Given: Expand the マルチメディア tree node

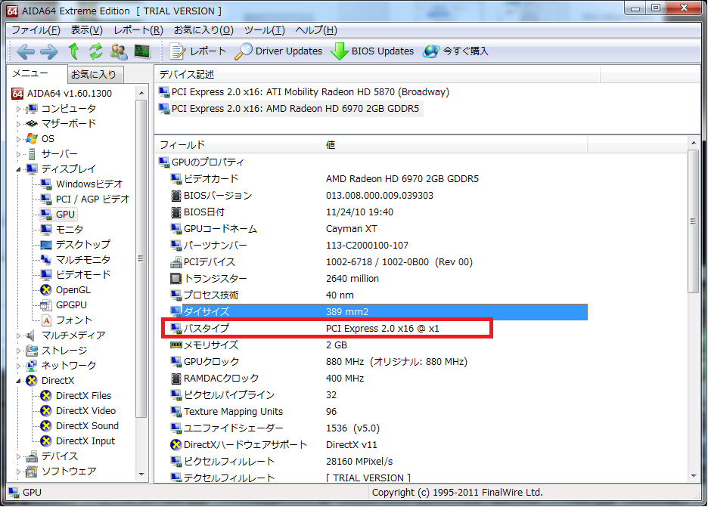Looking at the screenshot, I should pos(18,336).
